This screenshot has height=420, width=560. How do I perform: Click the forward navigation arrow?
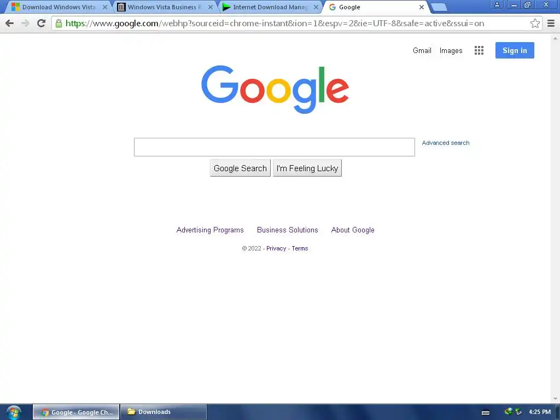click(25, 24)
